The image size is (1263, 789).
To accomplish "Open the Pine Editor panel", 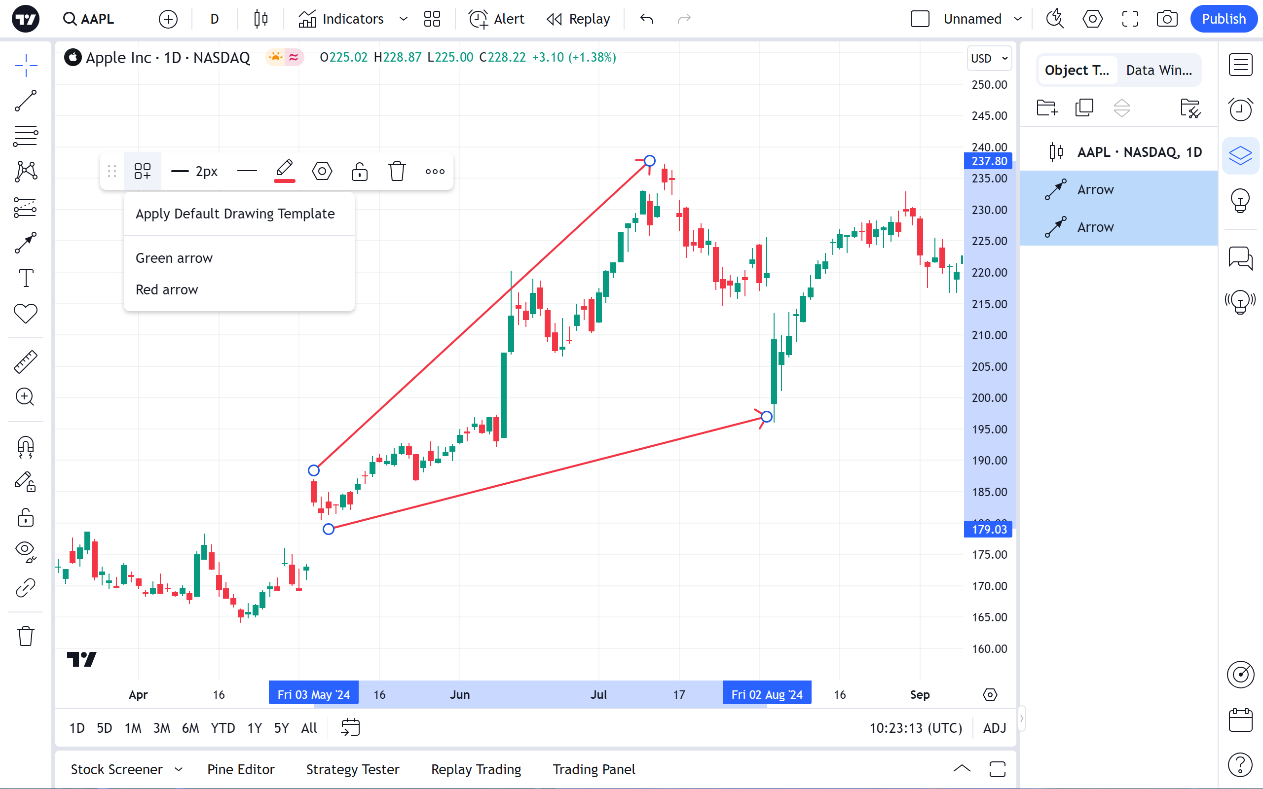I will pos(241,769).
